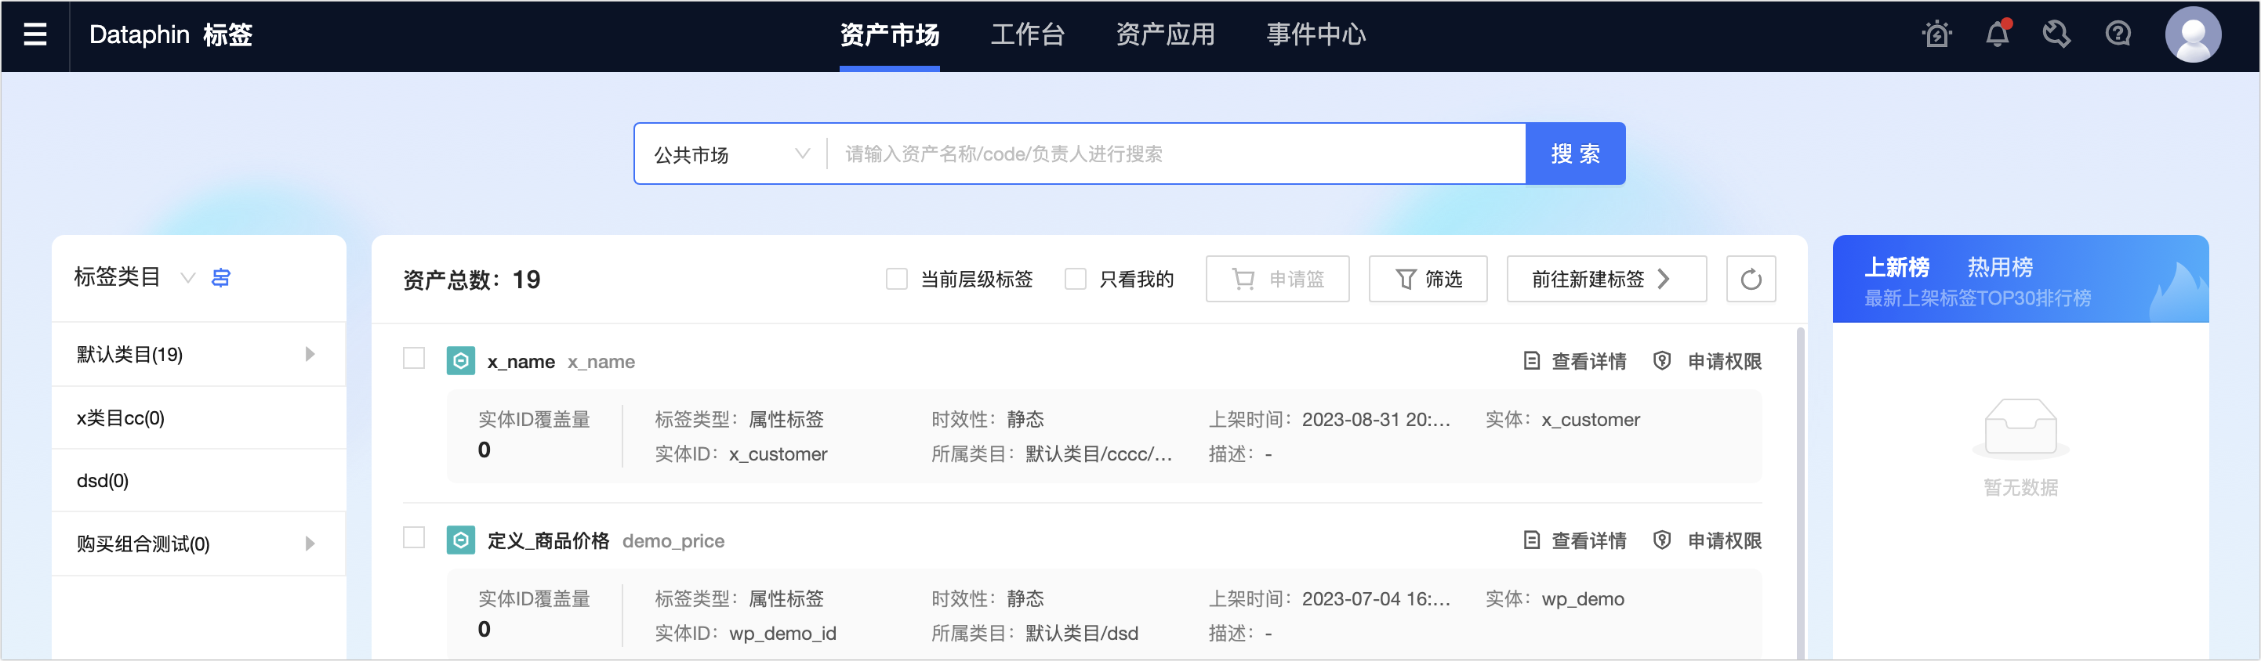Click 查看详情 for x_name
Image resolution: width=2261 pixels, height=661 pixels.
point(1588,361)
